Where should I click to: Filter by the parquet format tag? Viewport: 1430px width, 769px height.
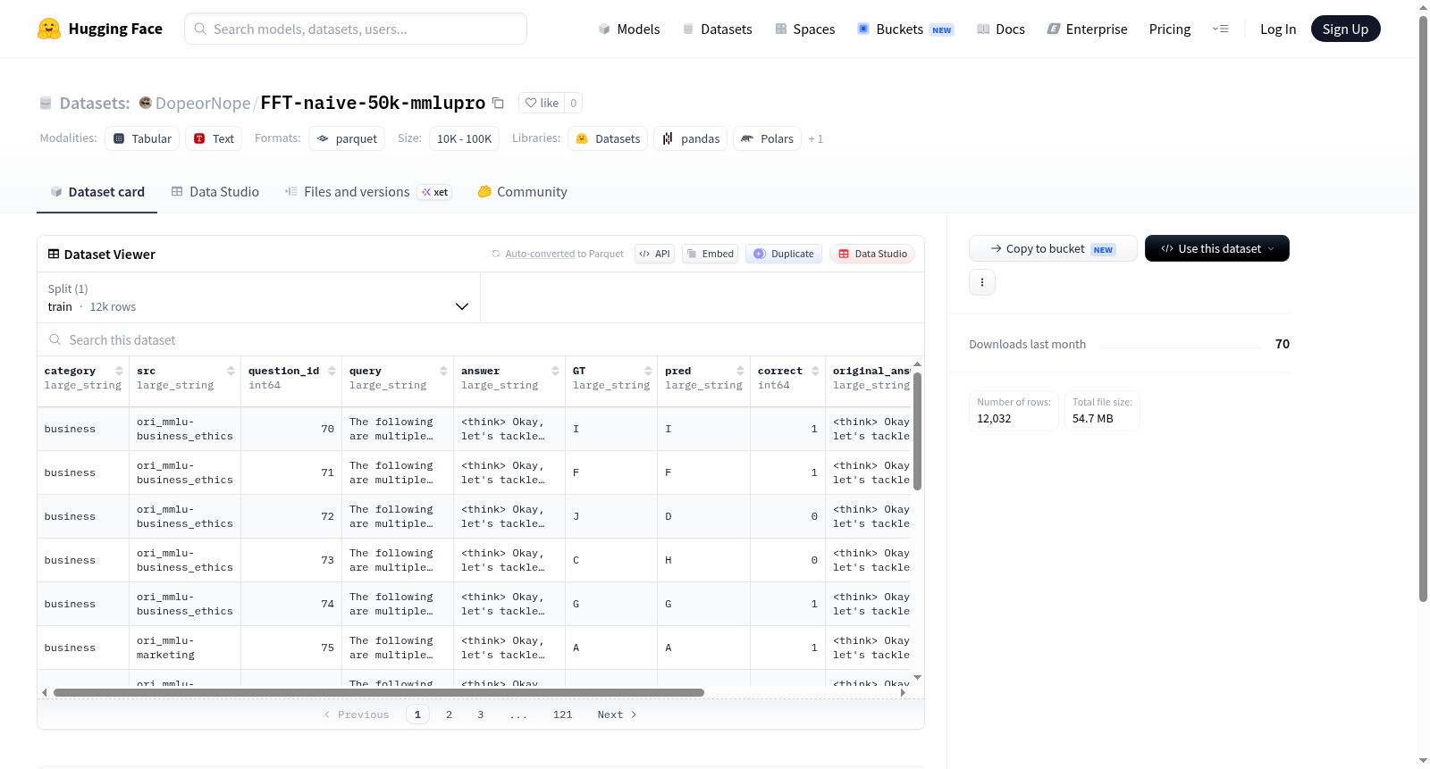[x=347, y=138]
